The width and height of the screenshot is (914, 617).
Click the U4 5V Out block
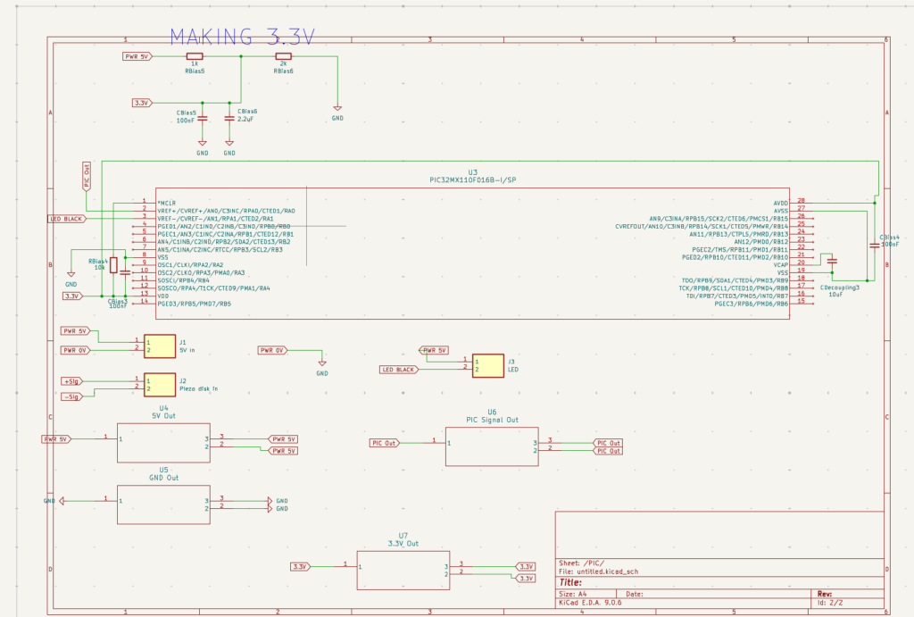click(x=164, y=443)
